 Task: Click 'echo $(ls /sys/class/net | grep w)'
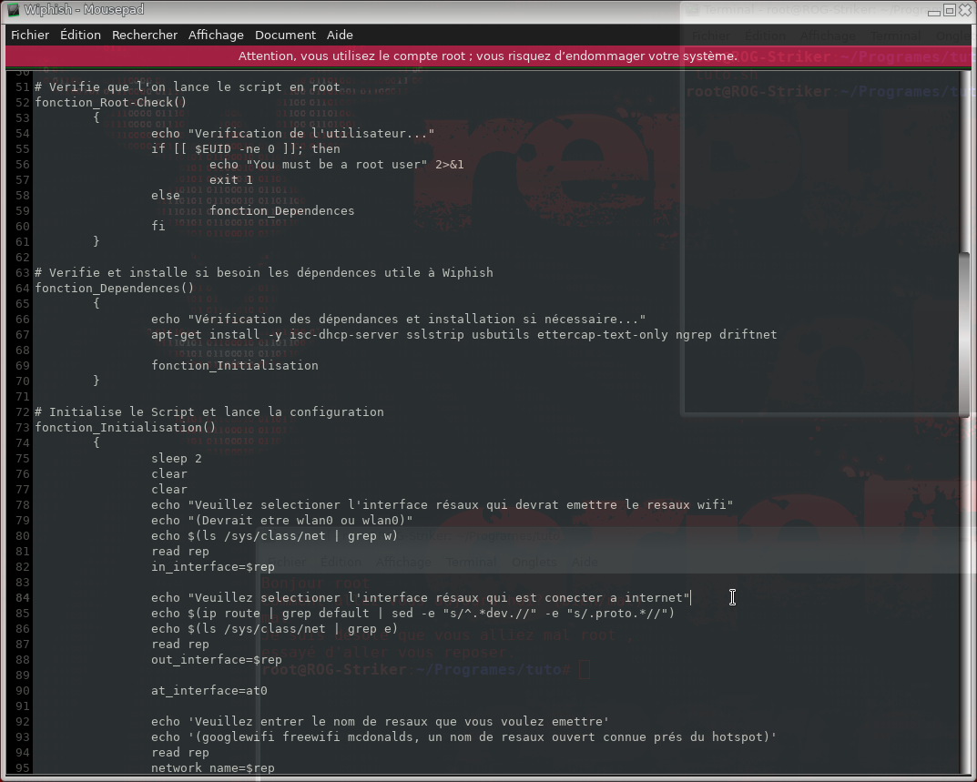[274, 536]
